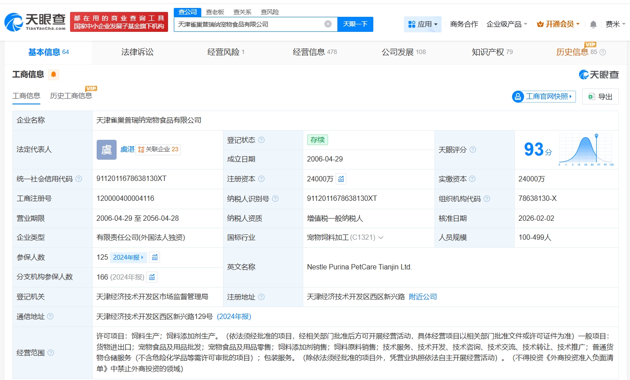This screenshot has height=380, width=630.
Task: Click the orange alert bell beside 工商信息
Action: point(54,74)
